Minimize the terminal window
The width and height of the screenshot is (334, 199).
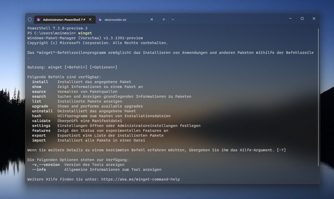(290, 18)
